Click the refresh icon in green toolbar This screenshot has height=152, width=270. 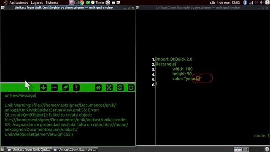coord(120,87)
